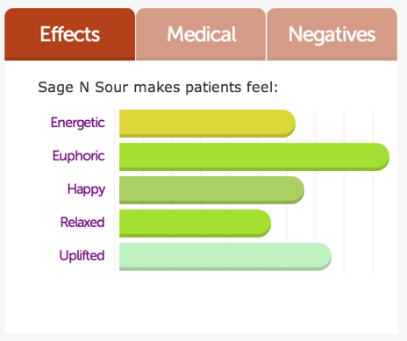Click the 'Sage N Sour makes patients feel' heading
The width and height of the screenshot is (407, 341).
[158, 87]
